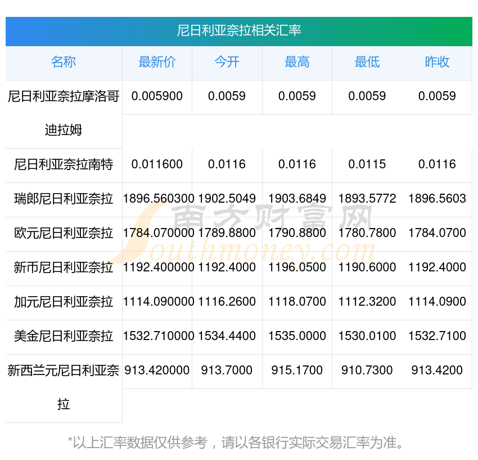The height and width of the screenshot is (460, 478).
Task: Click previous close 1896.5603
Action: (x=437, y=199)
